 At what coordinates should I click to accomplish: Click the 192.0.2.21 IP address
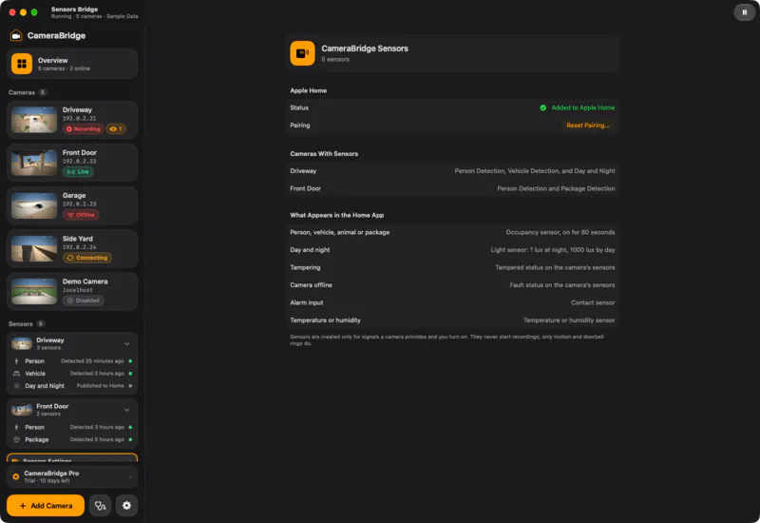click(79, 118)
